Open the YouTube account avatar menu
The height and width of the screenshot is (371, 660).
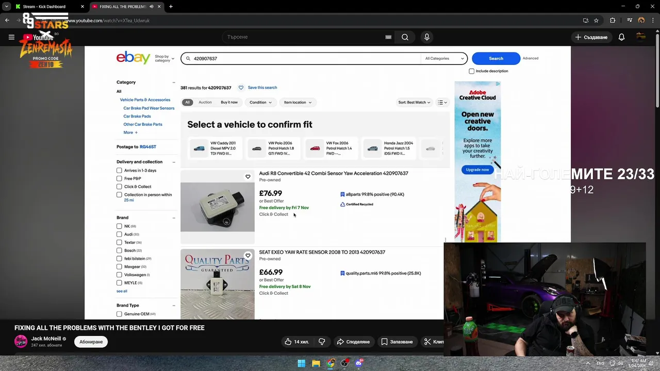click(x=641, y=37)
